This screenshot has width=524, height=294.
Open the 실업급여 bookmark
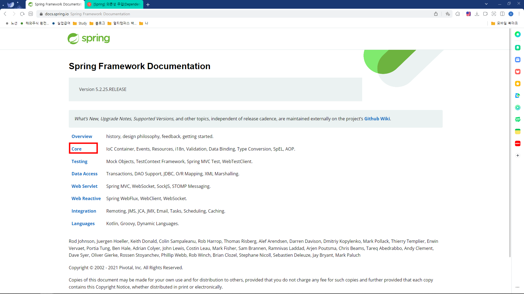point(61,23)
